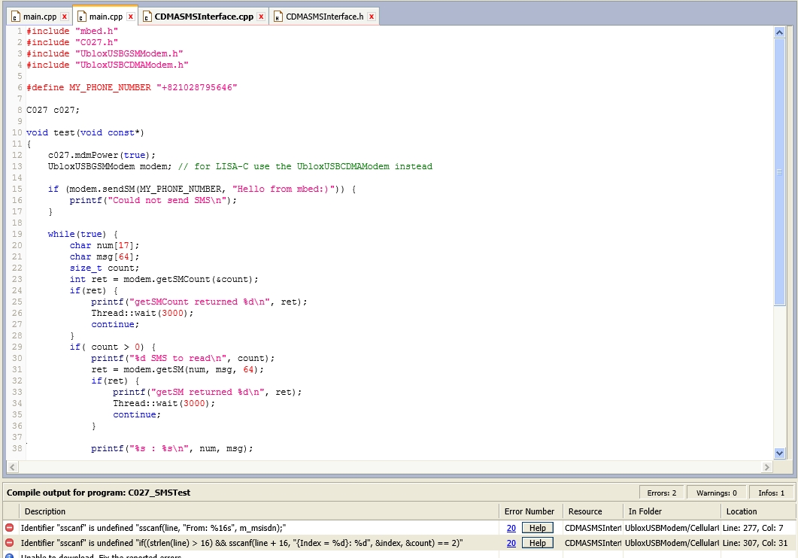The height and width of the screenshot is (558, 798).
Task: Click Help for the "From: %16s" sscanf error
Action: (x=537, y=528)
